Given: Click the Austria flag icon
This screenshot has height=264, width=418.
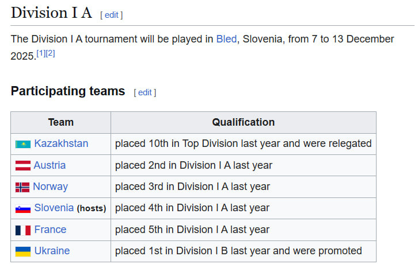Looking at the screenshot, I should coord(22,165).
